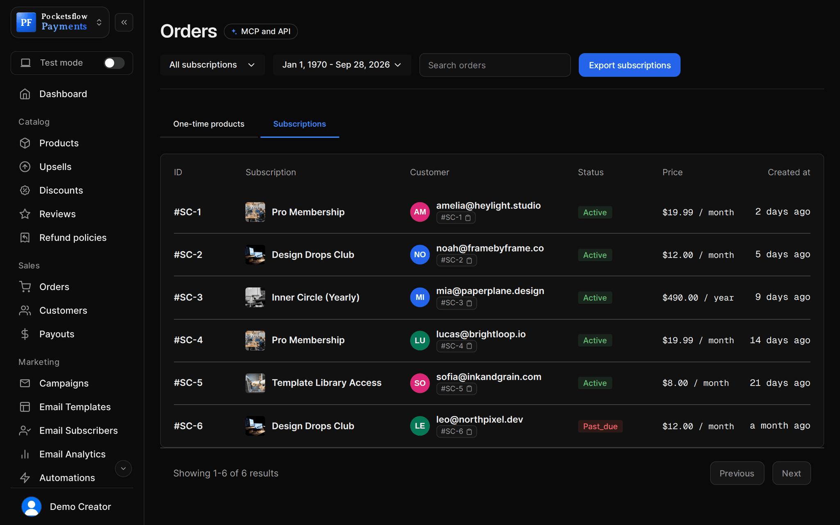Viewport: 840px width, 525px height.
Task: Click the NO avatar for noah@framebyframe.co
Action: (420, 255)
